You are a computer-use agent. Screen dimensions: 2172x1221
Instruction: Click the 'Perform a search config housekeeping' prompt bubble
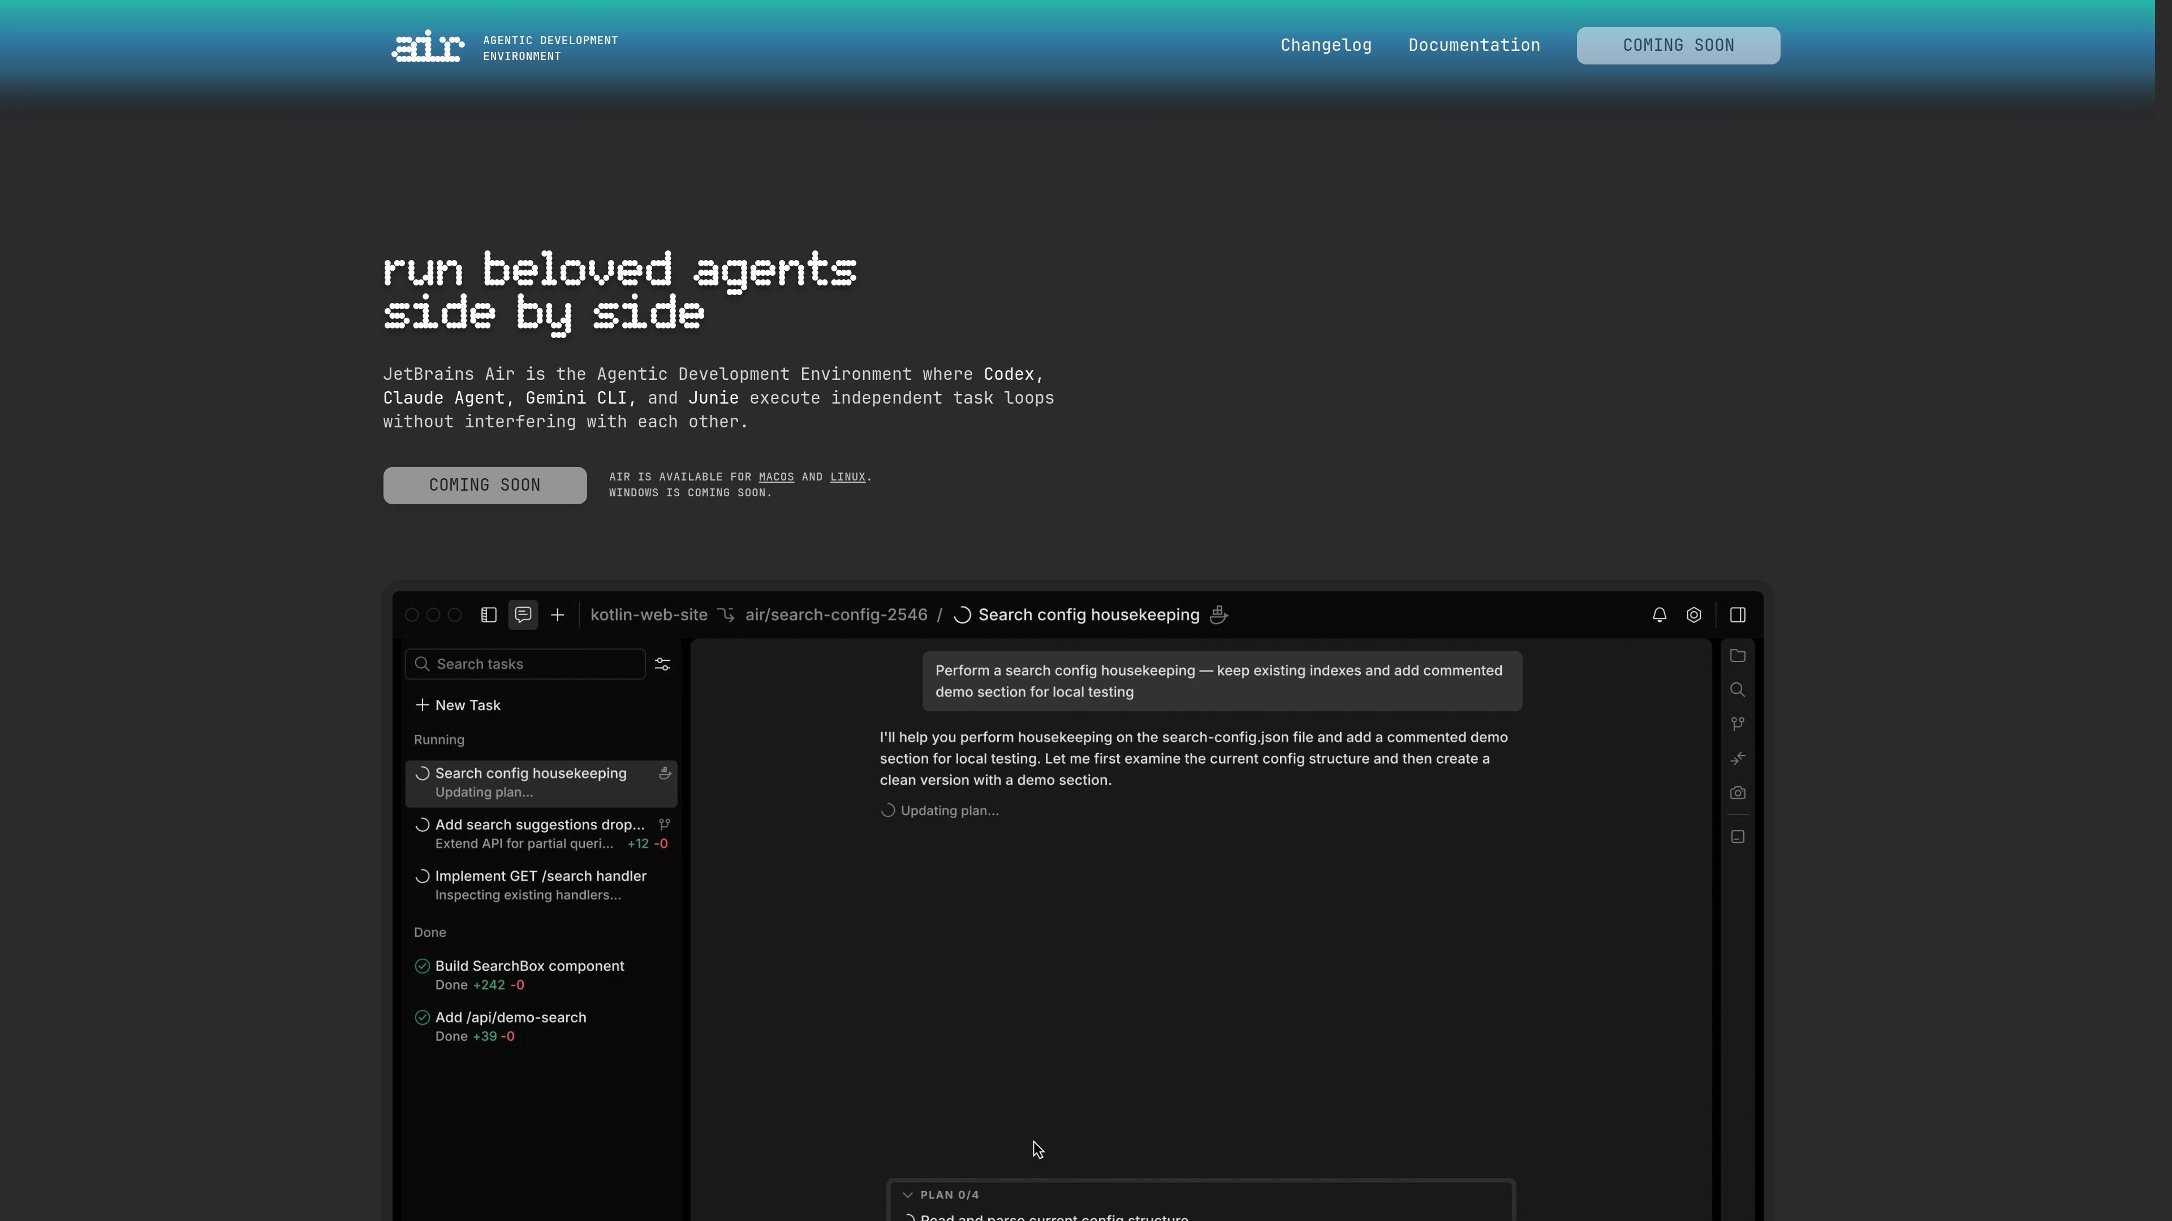[x=1222, y=681]
